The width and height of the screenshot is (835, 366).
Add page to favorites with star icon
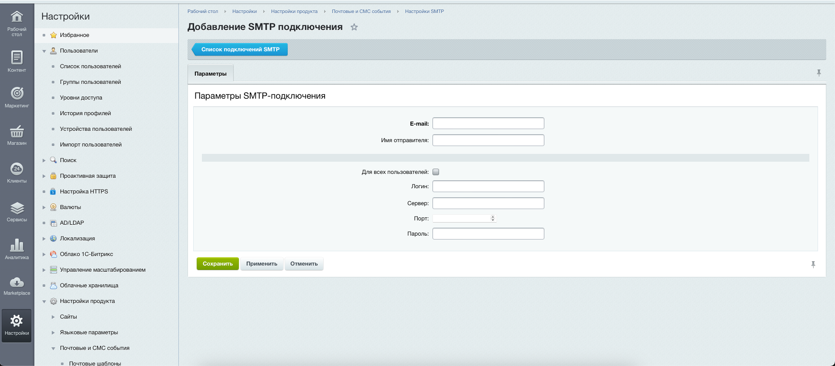pyautogui.click(x=354, y=27)
